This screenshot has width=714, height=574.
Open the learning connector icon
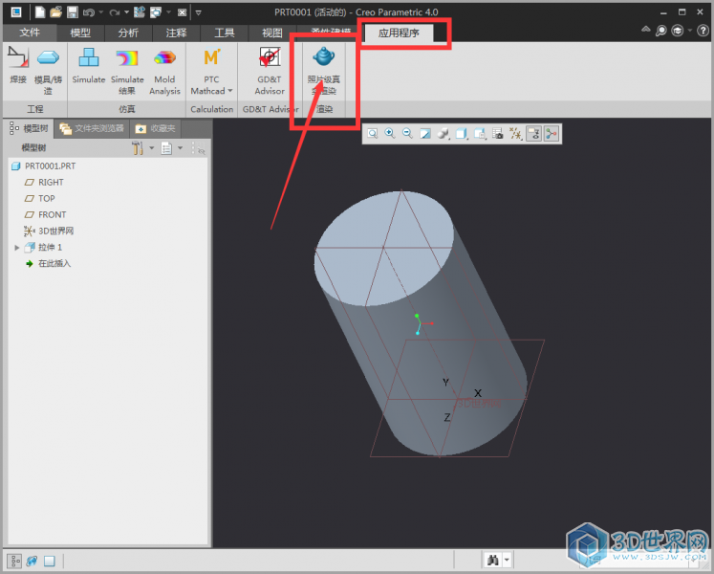click(678, 31)
